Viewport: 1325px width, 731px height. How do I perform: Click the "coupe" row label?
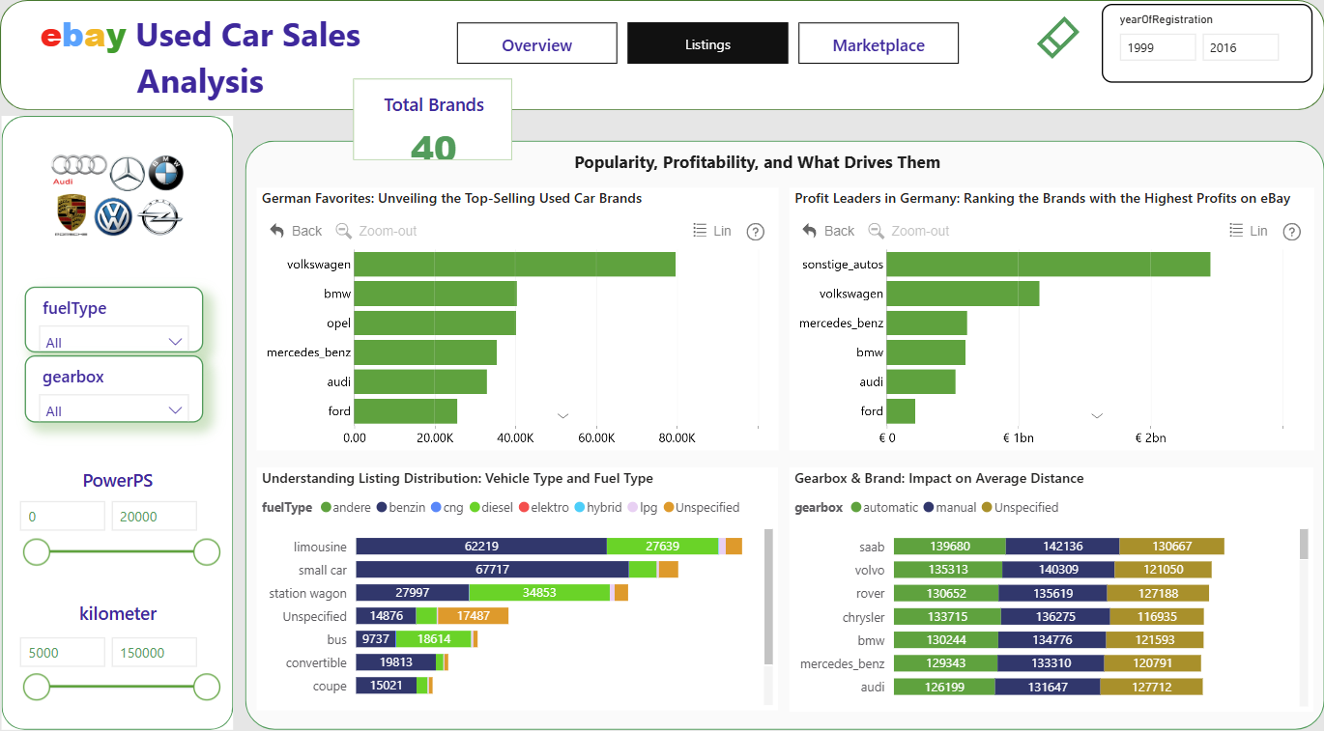[x=331, y=686]
